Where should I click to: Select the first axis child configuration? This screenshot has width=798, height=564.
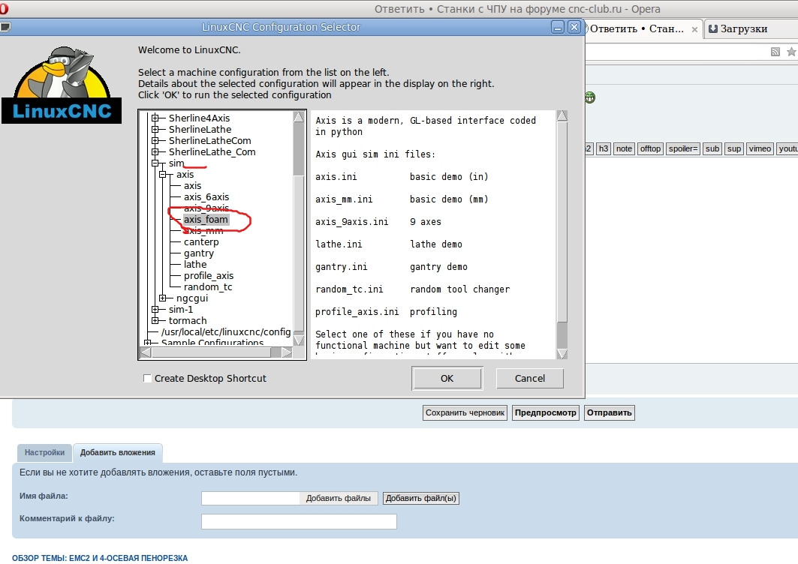tap(192, 186)
